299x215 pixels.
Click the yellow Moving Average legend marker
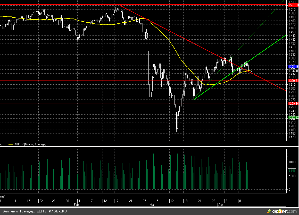pos(11,145)
